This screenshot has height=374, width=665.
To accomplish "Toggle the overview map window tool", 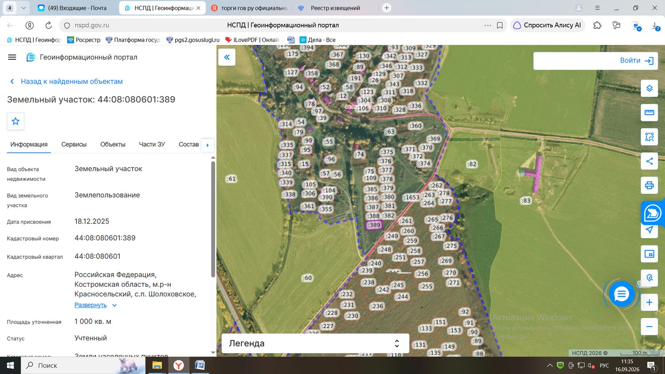I will tap(649, 254).
